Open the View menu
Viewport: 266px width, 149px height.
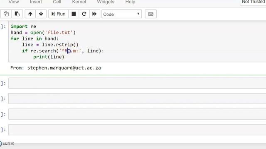tap(14, 2)
